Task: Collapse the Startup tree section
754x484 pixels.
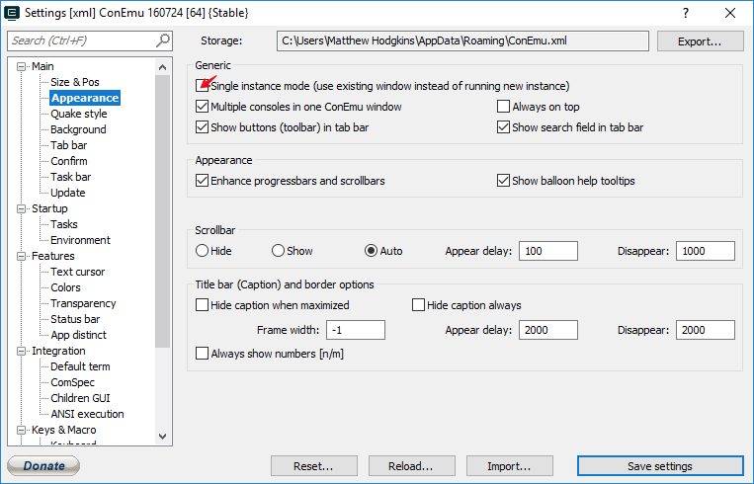Action: 23,208
